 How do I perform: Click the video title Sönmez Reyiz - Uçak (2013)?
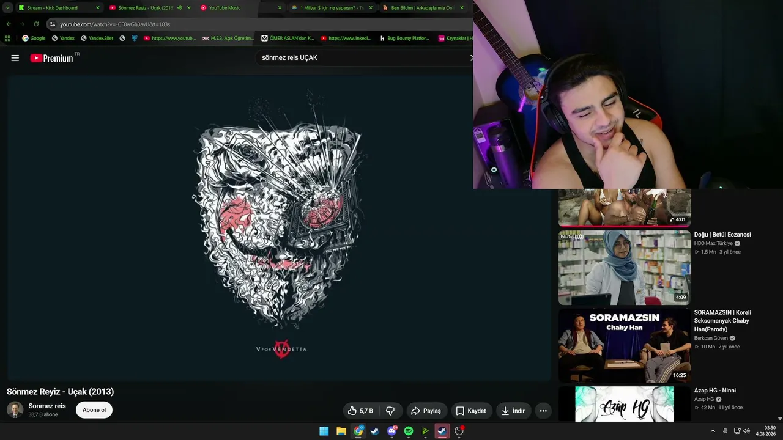point(61,392)
